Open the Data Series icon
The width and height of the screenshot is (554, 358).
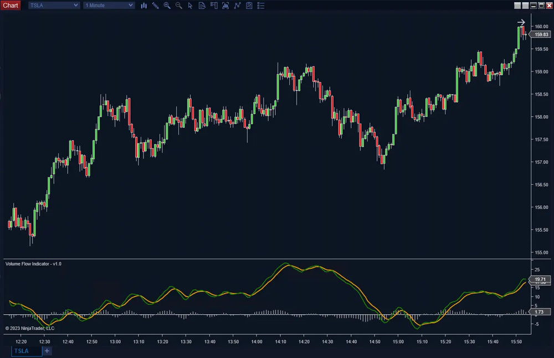202,6
